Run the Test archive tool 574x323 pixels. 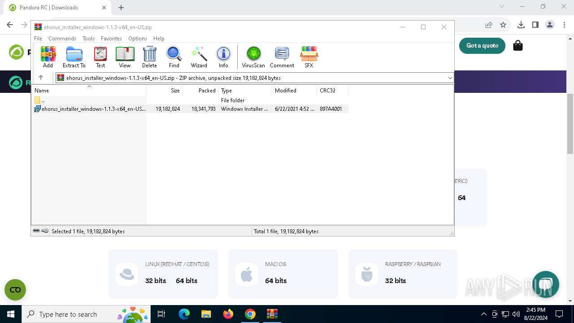pyautogui.click(x=100, y=57)
